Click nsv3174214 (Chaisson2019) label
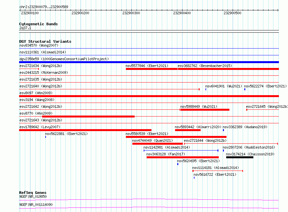This screenshot has height=212, width=288. pos(250,154)
